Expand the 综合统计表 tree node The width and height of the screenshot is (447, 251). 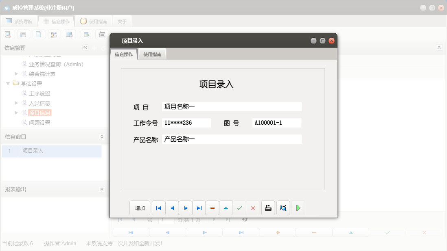point(16,74)
